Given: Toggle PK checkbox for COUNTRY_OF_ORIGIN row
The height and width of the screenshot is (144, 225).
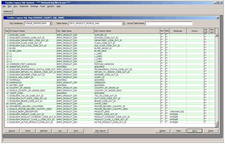Looking at the screenshot, I should pos(162,88).
